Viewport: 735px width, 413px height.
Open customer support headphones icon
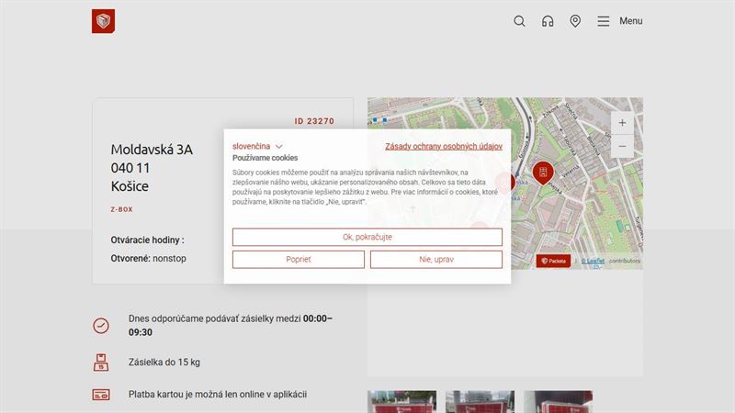pyautogui.click(x=548, y=21)
